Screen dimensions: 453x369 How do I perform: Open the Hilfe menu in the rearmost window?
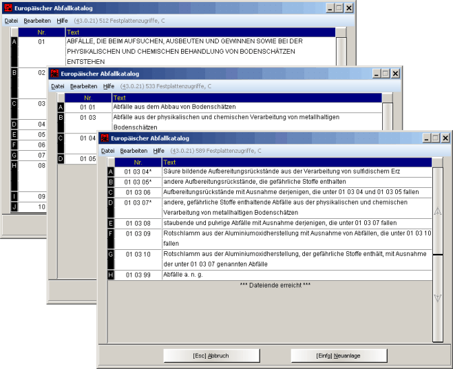[62, 21]
